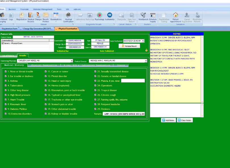Click the empty new note text box
This screenshot has width=230, height=168.
pyautogui.click(x=175, y=110)
